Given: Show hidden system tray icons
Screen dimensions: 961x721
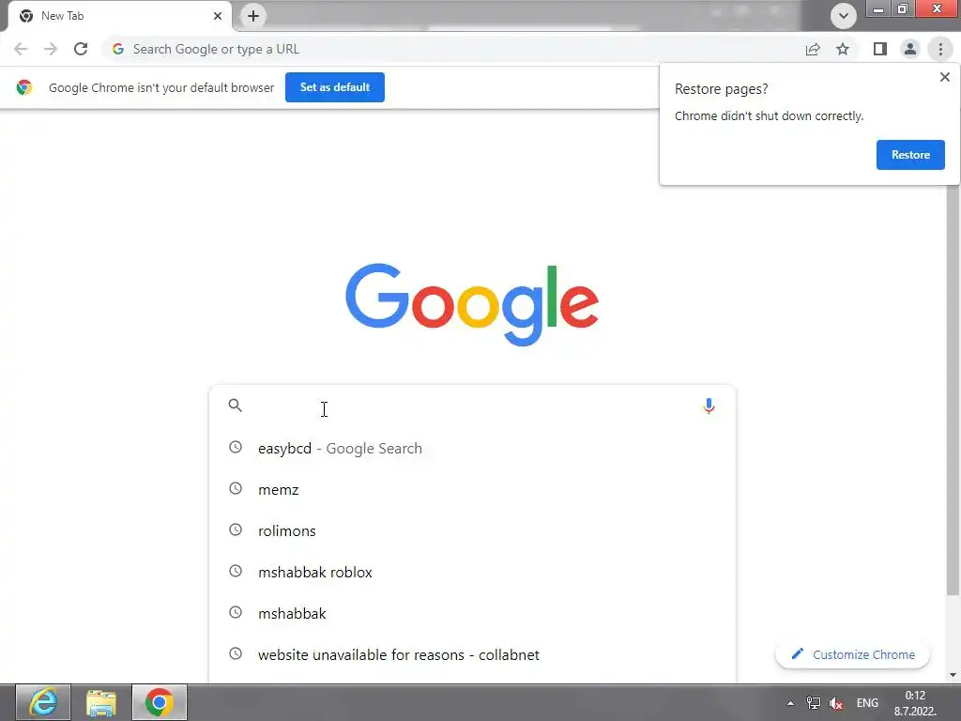Looking at the screenshot, I should coord(790,703).
